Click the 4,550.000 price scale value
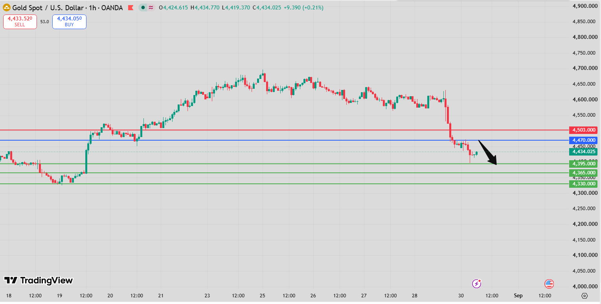Screen dimensions: 601x304 point(584,115)
